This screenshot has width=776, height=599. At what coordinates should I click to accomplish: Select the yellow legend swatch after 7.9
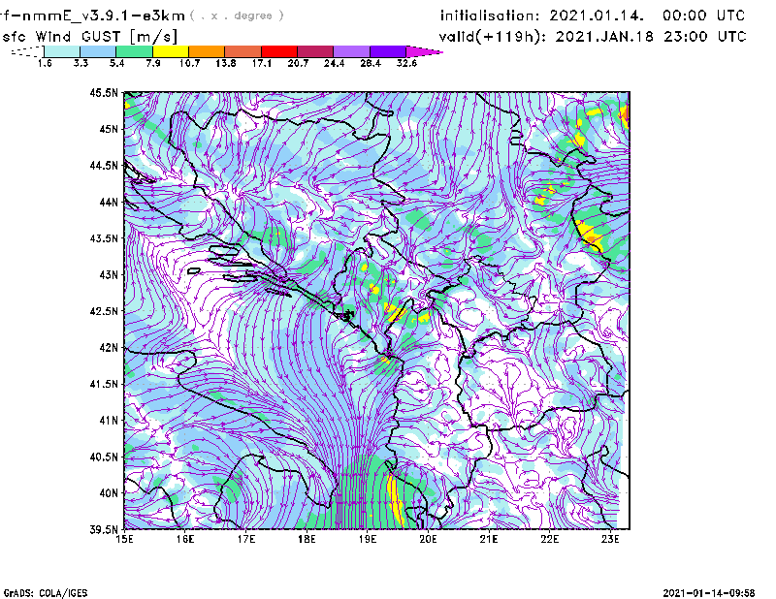pos(171,51)
